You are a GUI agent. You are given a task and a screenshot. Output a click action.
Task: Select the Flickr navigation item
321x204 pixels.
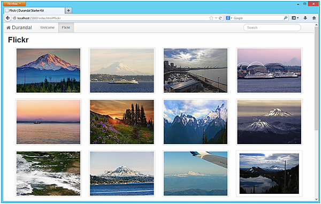point(66,27)
